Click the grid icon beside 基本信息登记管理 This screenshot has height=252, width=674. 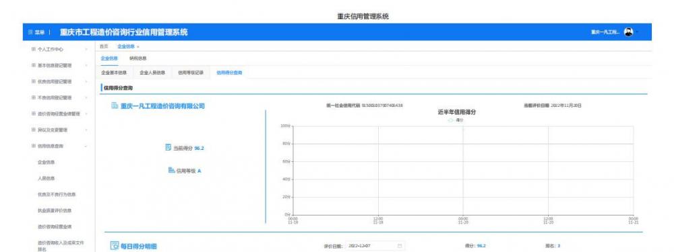[33, 66]
